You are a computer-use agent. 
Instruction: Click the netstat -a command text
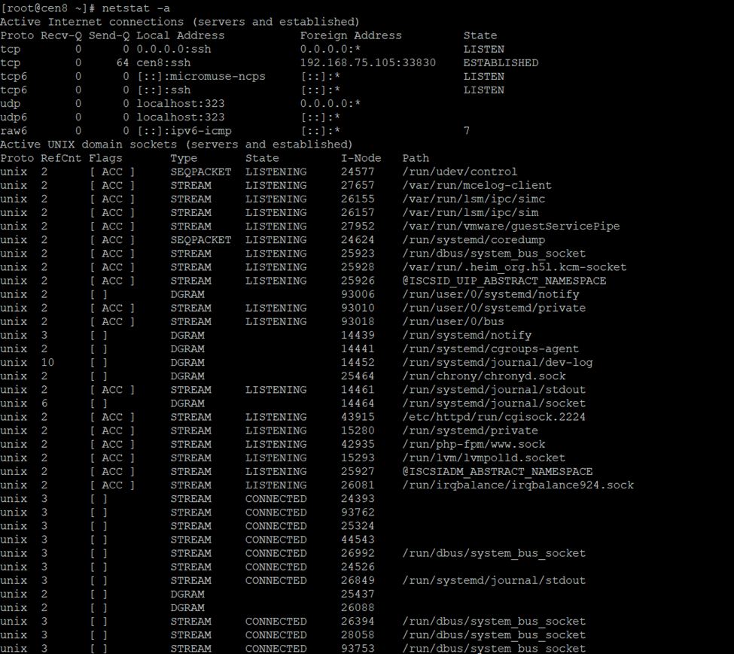coord(136,8)
